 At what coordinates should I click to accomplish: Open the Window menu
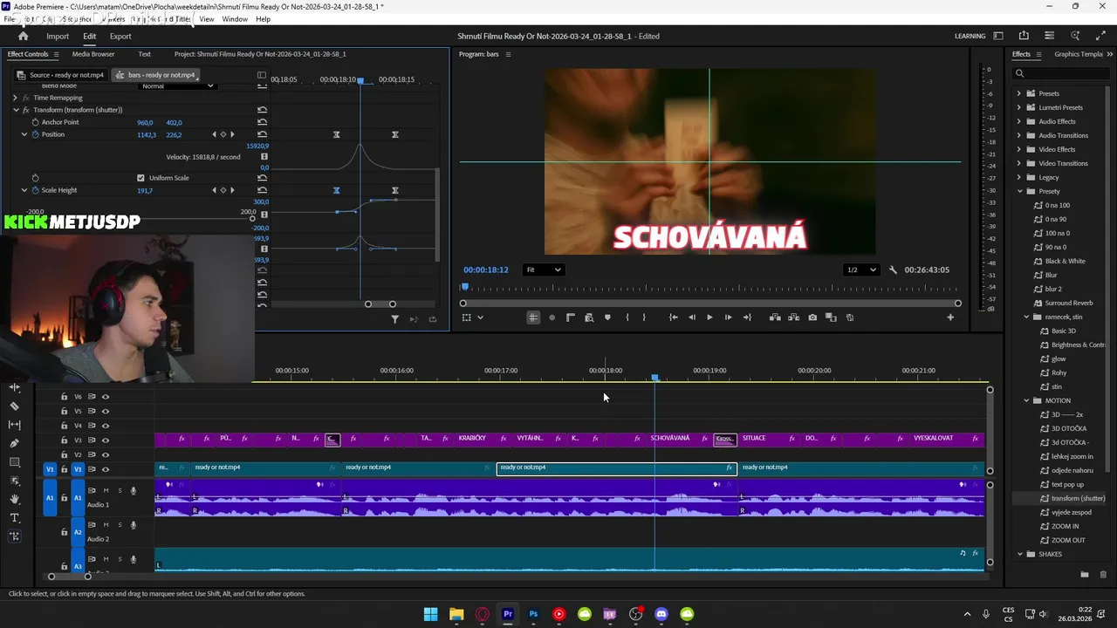point(234,19)
